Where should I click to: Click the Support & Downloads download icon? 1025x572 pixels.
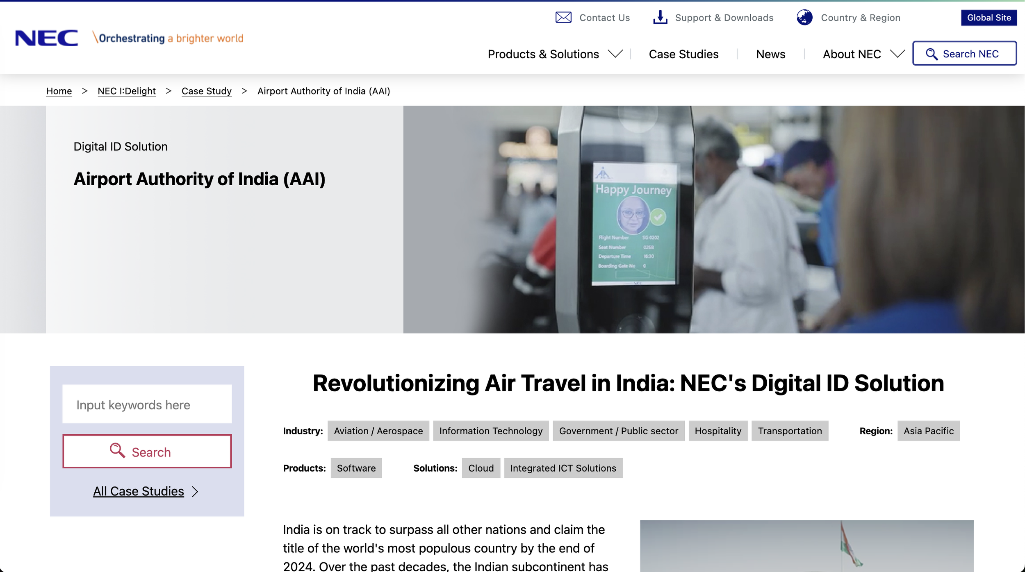(x=660, y=18)
